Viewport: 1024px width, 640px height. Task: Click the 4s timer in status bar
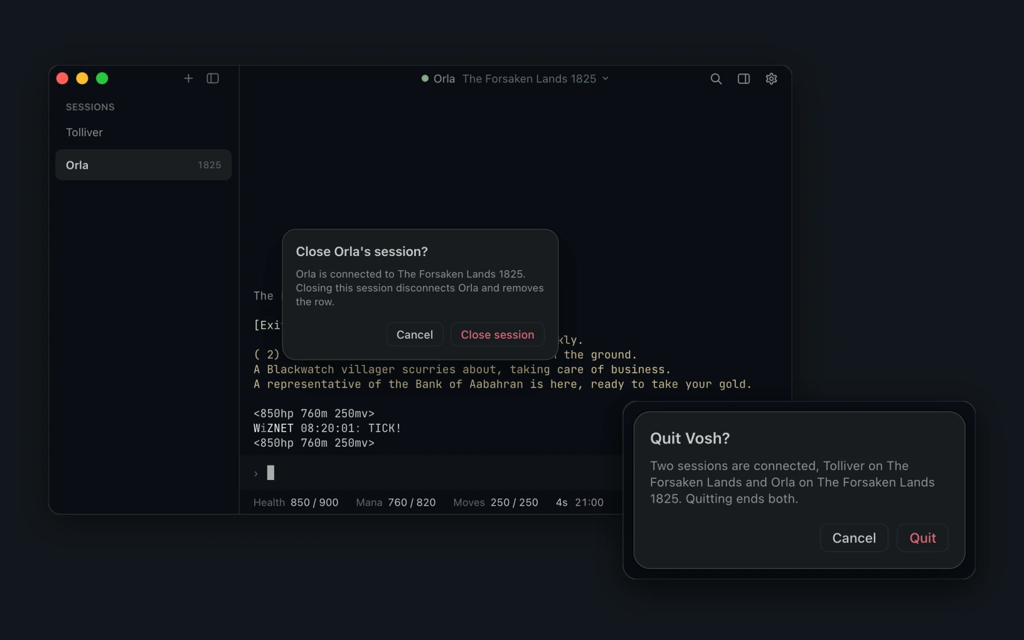(x=561, y=502)
